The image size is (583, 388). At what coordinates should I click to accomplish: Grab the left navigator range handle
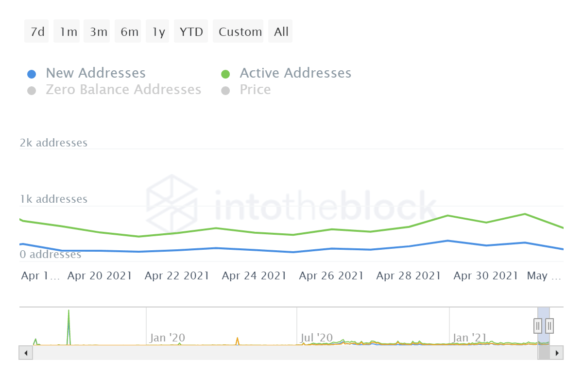pos(538,325)
